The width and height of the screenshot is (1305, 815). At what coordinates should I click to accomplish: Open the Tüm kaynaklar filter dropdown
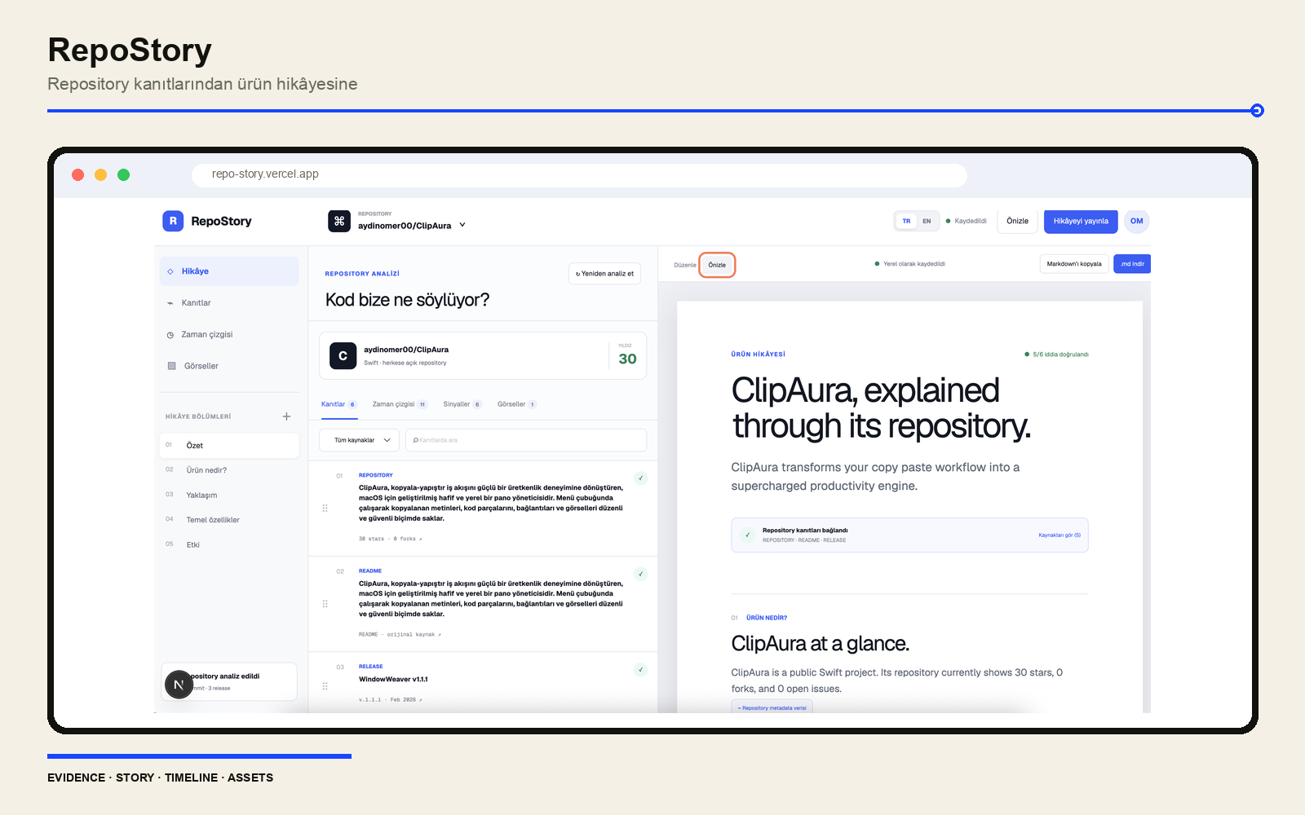pyautogui.click(x=359, y=440)
